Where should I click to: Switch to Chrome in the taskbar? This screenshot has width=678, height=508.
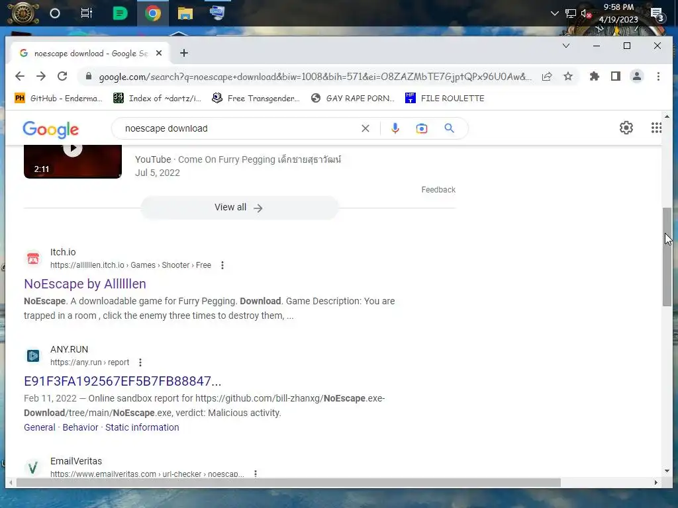[153, 13]
